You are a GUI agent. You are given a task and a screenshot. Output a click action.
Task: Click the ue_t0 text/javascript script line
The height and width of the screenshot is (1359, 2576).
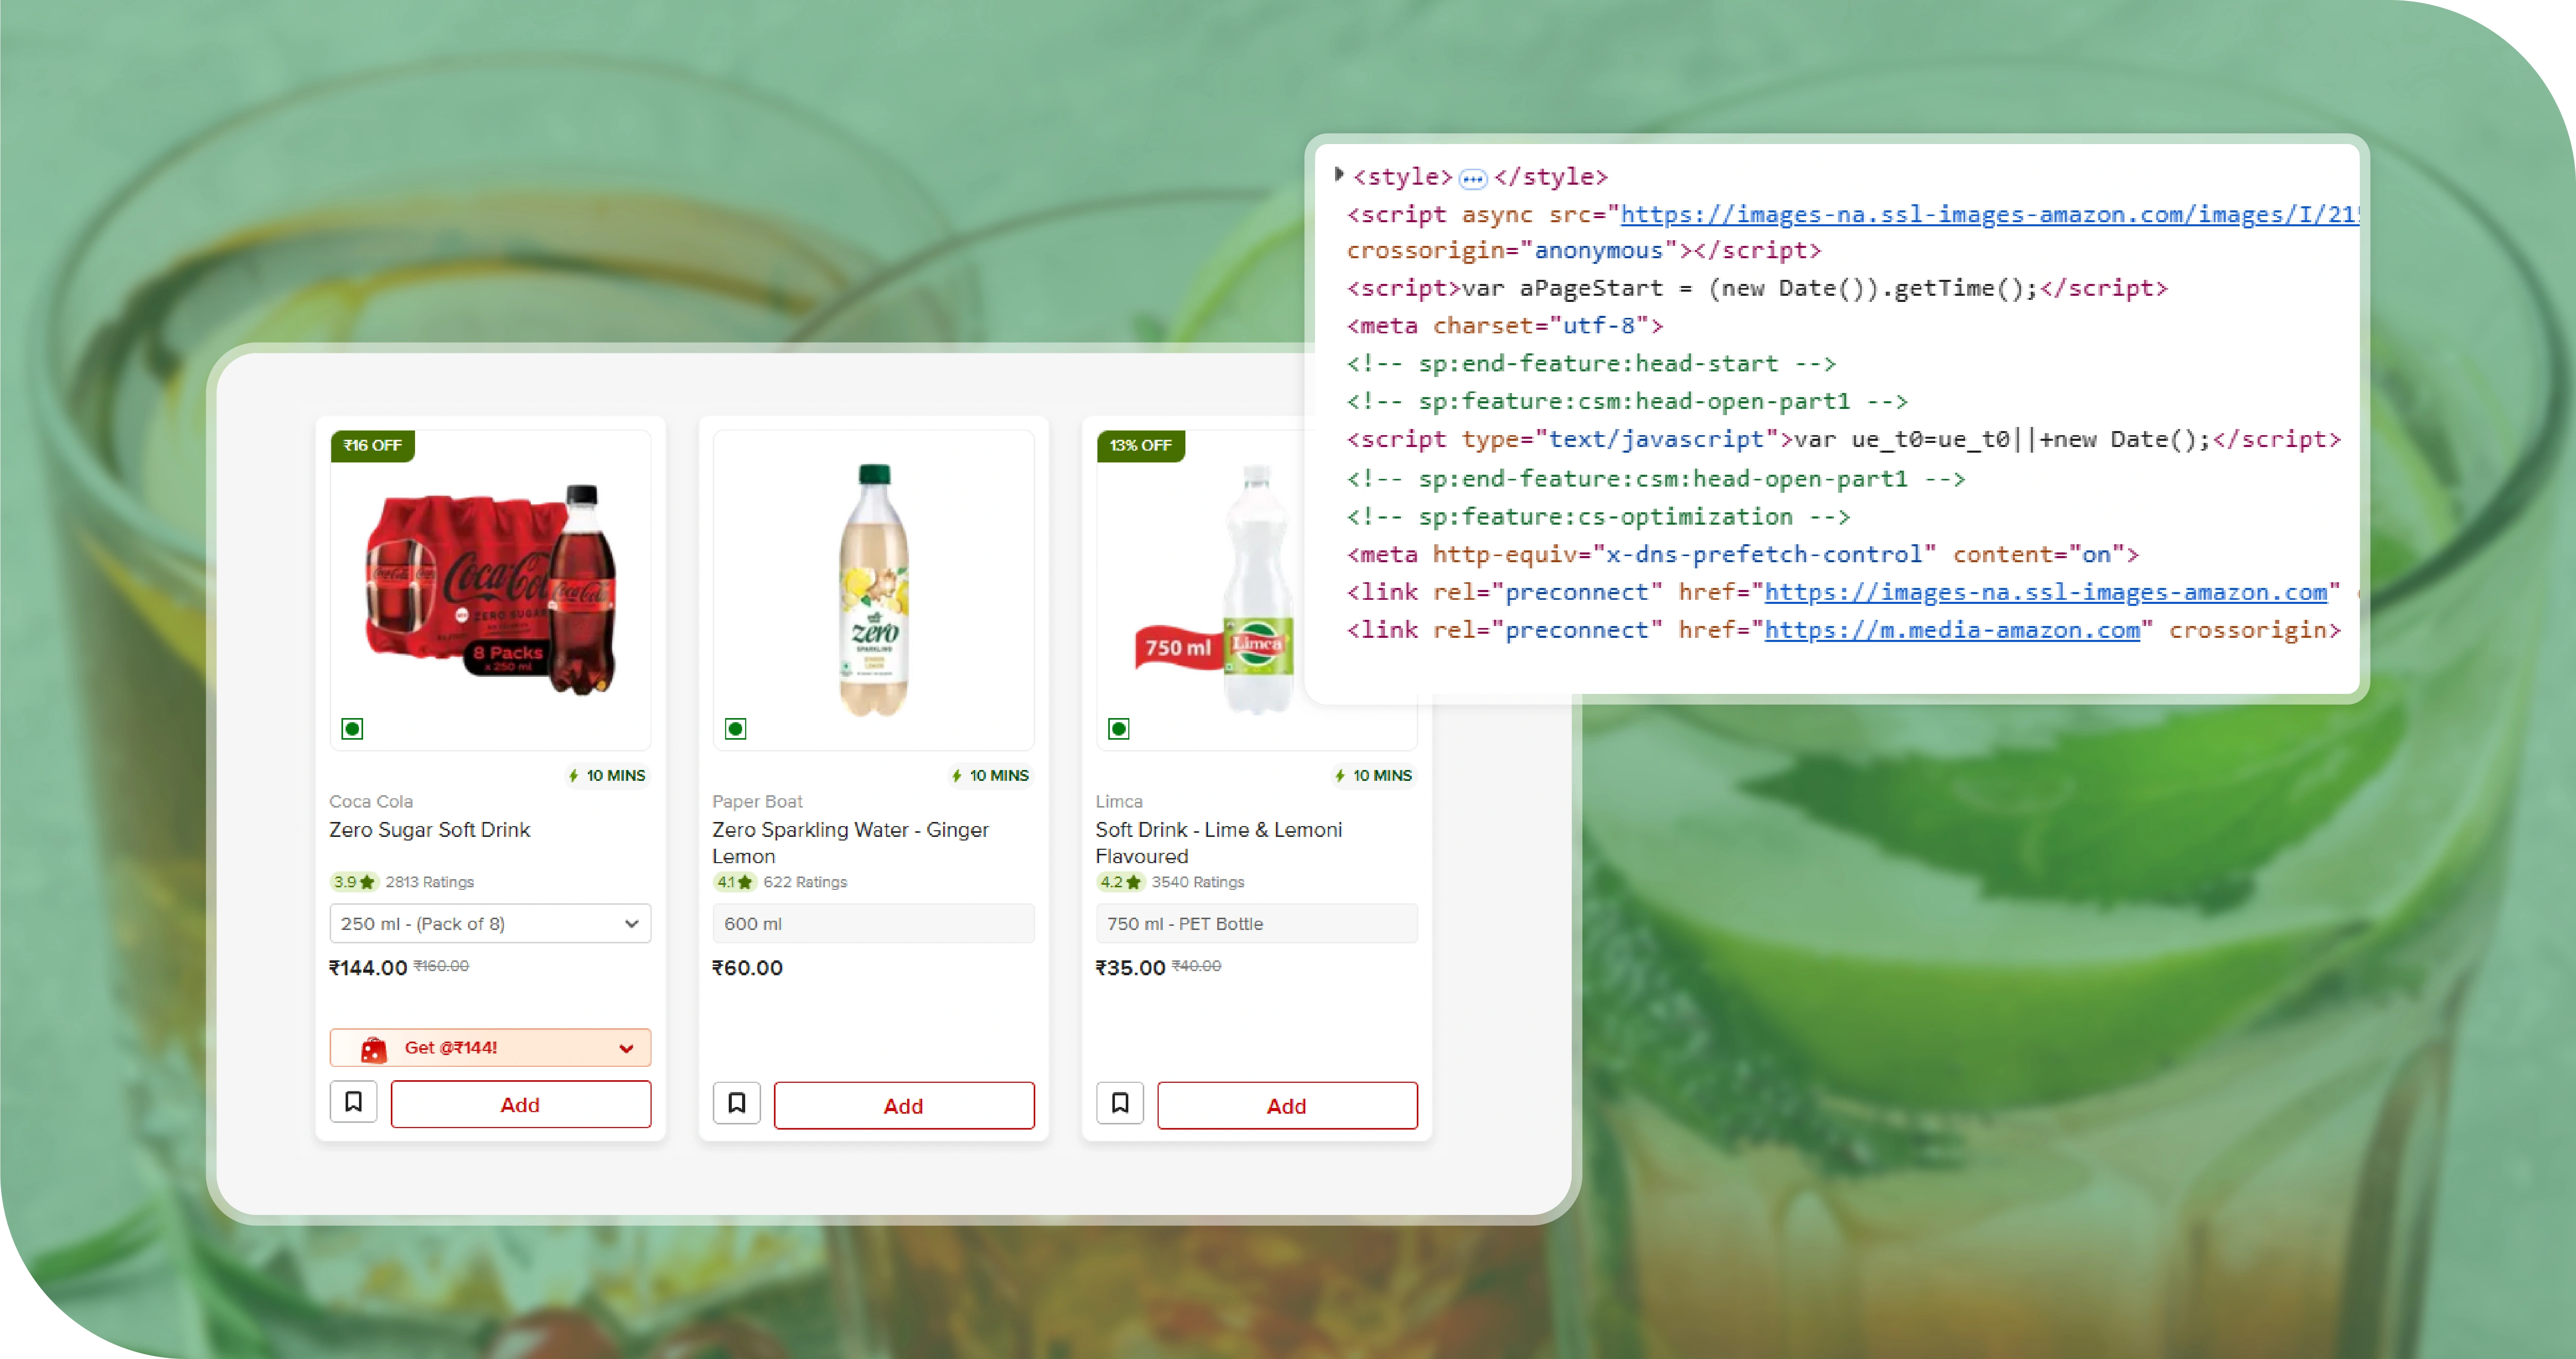coord(1843,440)
